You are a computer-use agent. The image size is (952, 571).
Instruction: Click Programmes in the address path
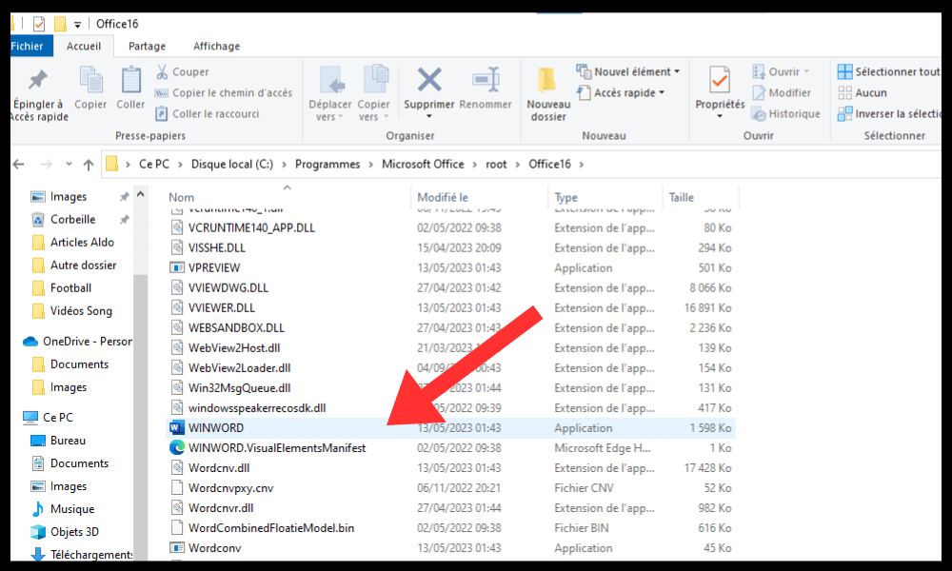(327, 164)
